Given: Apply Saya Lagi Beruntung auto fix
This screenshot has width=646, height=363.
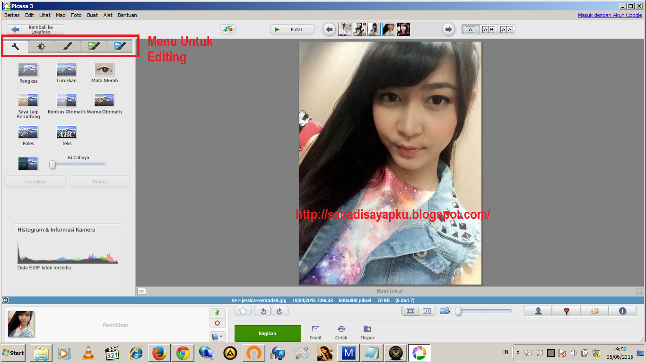Looking at the screenshot, I should pyautogui.click(x=28, y=106).
